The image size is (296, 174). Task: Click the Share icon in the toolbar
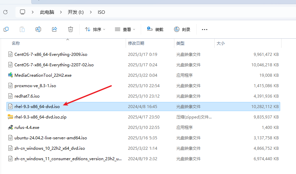(54, 29)
